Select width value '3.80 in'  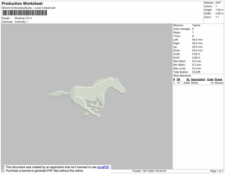point(219,13)
